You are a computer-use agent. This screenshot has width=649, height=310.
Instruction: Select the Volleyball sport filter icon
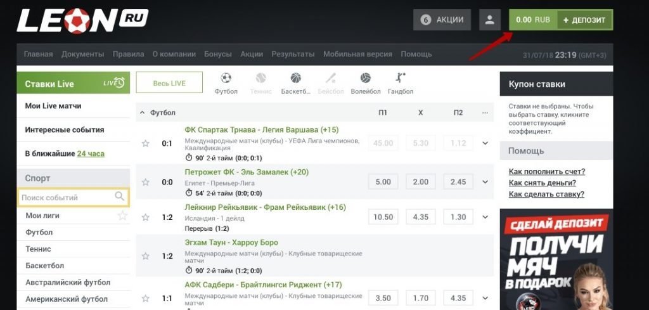(x=366, y=79)
